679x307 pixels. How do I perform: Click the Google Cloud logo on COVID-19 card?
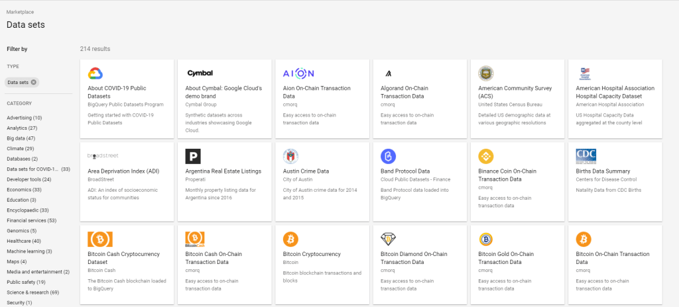(95, 73)
